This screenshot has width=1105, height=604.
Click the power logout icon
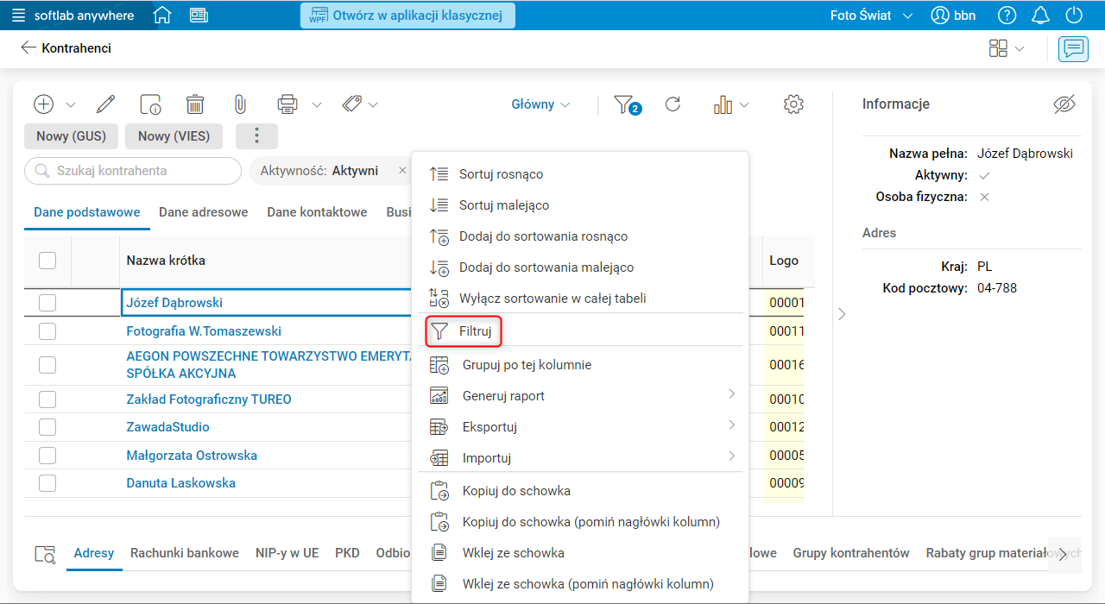click(1074, 16)
